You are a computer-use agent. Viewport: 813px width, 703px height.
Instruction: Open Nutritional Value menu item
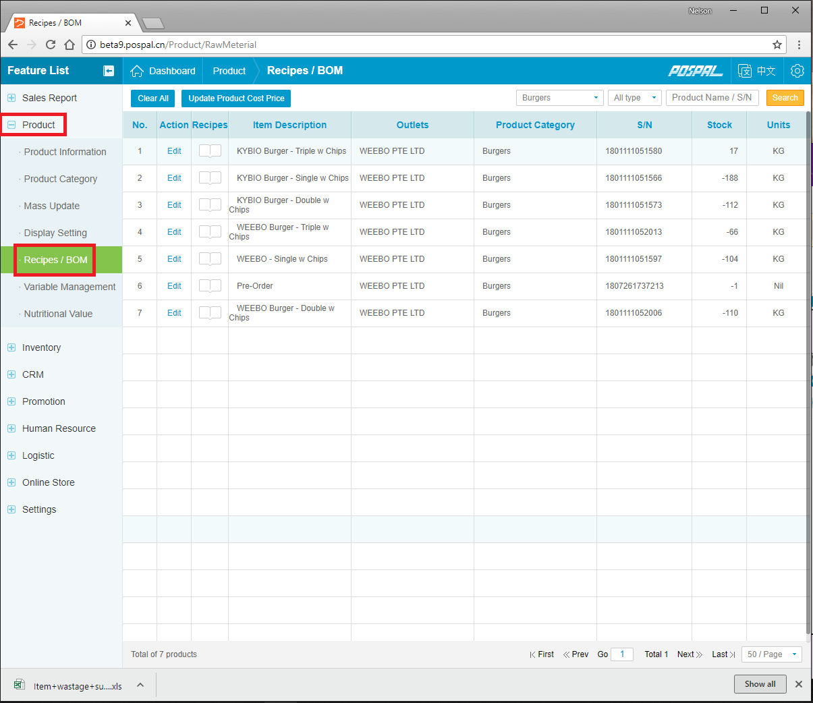[58, 314]
